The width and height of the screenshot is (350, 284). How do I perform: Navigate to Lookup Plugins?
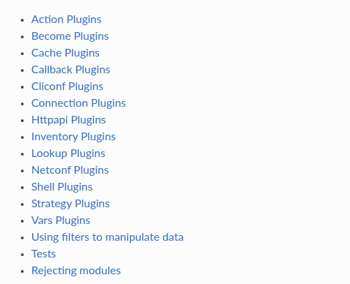click(x=68, y=154)
